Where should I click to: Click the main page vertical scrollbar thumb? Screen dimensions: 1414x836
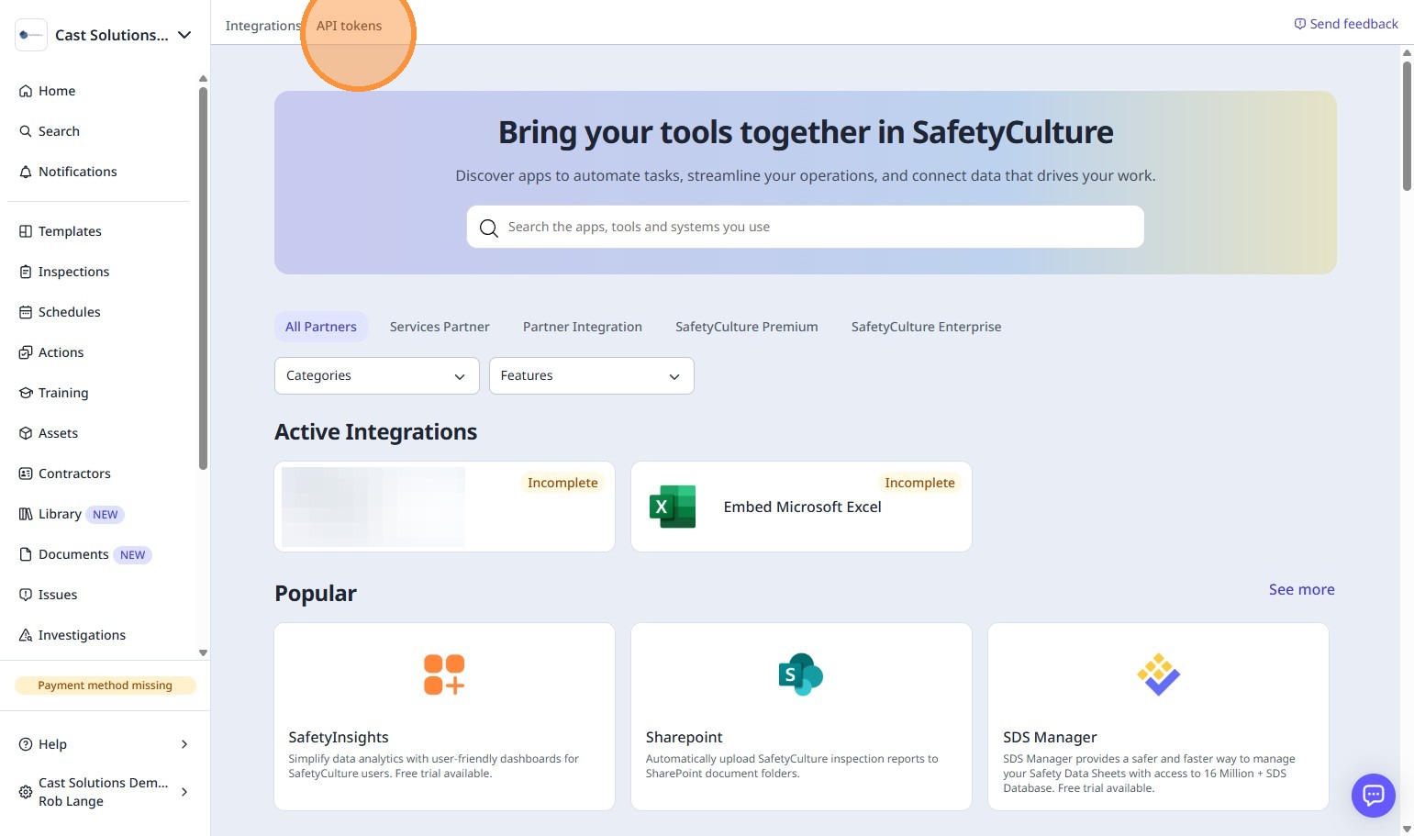tap(1407, 126)
